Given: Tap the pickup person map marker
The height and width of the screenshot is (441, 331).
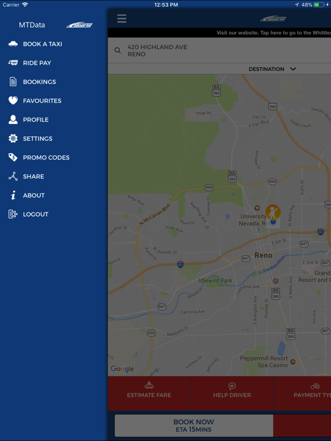Looking at the screenshot, I should click(x=273, y=215).
